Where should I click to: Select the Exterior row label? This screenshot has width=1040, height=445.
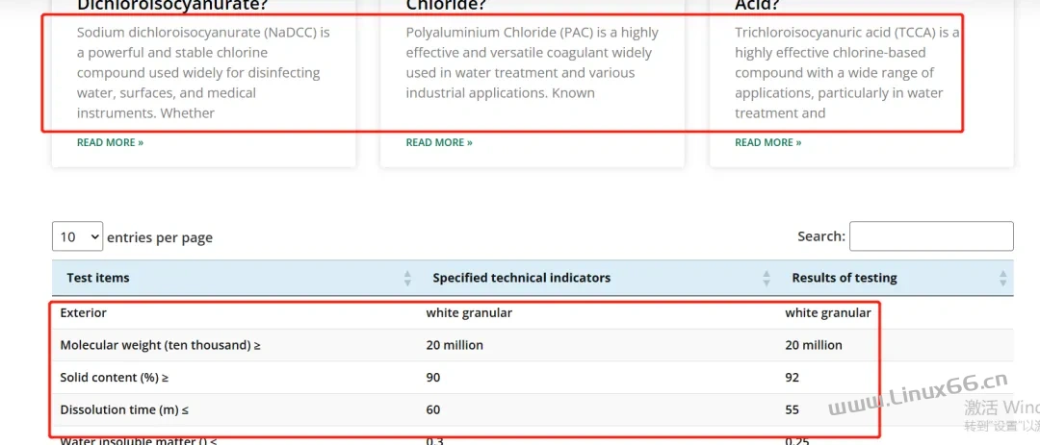pyautogui.click(x=84, y=312)
